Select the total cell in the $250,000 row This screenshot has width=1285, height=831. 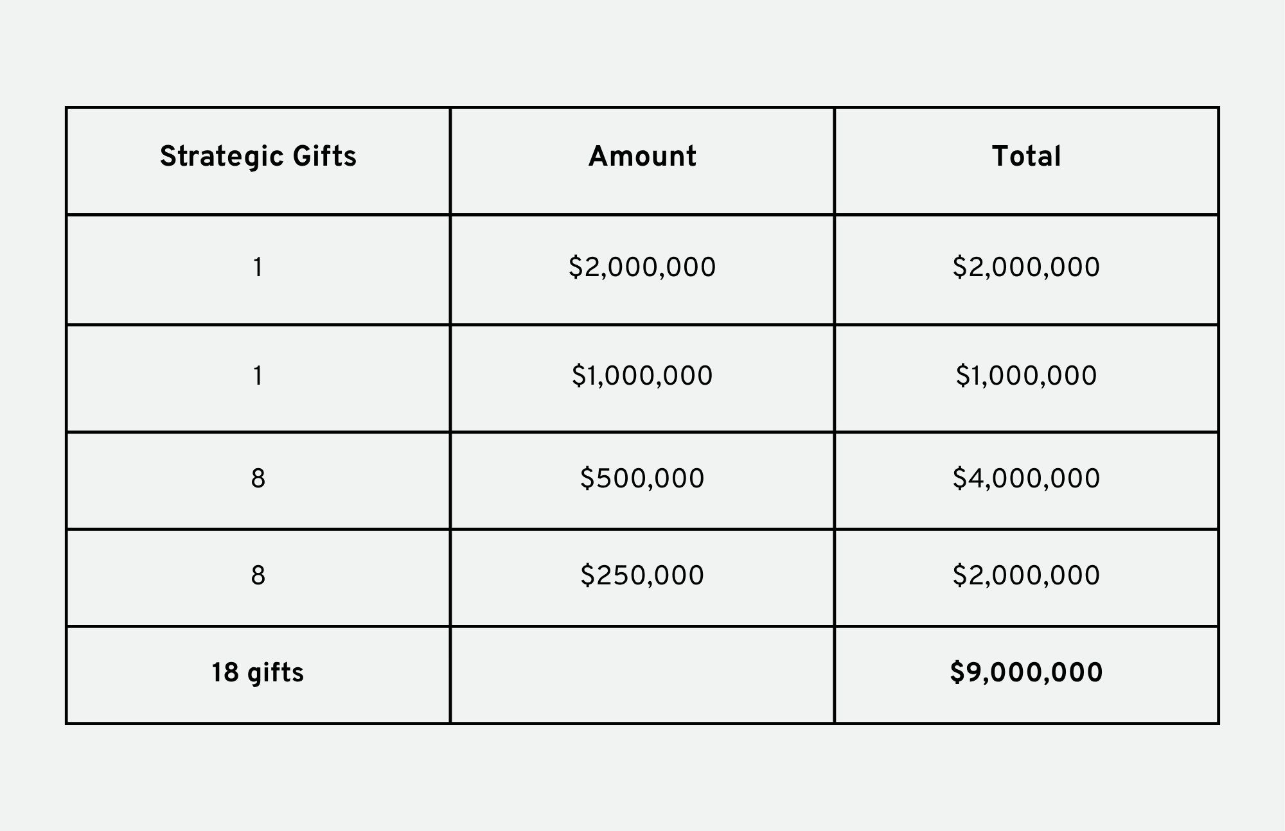[1027, 577]
